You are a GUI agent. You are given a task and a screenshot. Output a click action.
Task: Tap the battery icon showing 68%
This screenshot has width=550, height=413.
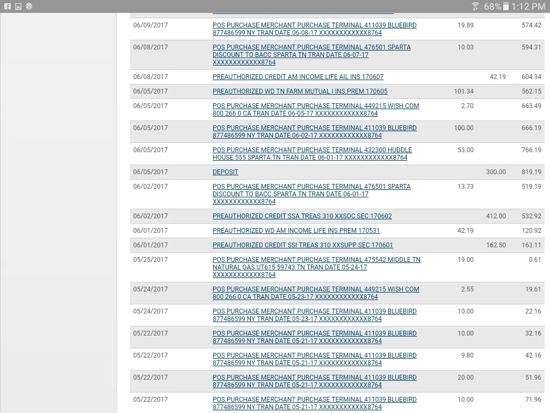(506, 6)
